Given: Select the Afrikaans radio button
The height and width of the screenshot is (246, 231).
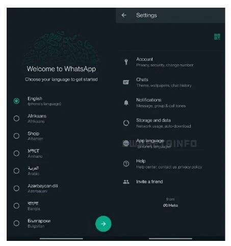Looking at the screenshot, I should [16, 118].
